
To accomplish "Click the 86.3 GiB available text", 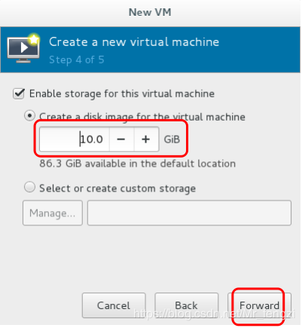I will coord(138,164).
